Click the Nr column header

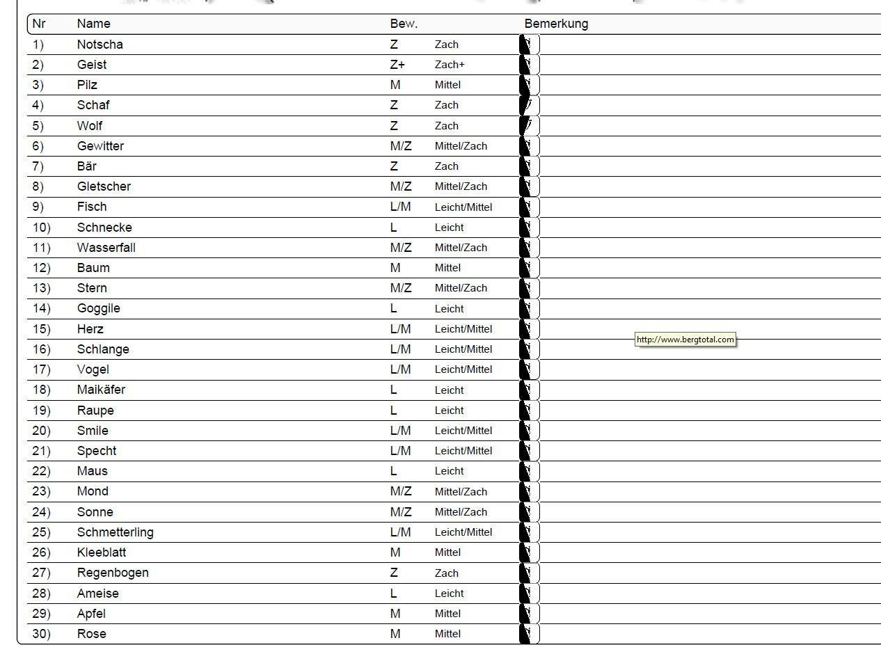(x=39, y=24)
